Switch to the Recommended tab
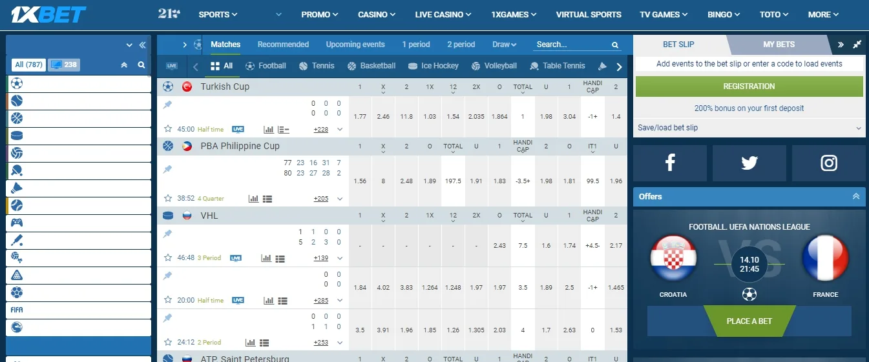This screenshot has width=869, height=362. [x=283, y=45]
